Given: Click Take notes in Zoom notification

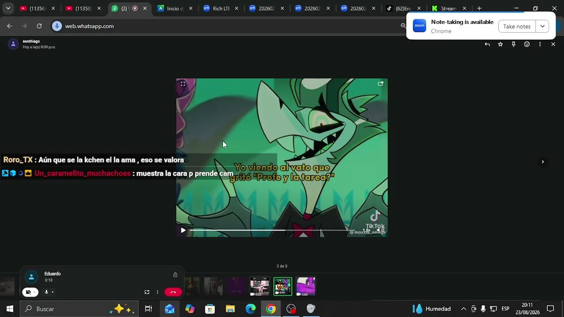Looking at the screenshot, I should pyautogui.click(x=517, y=26).
